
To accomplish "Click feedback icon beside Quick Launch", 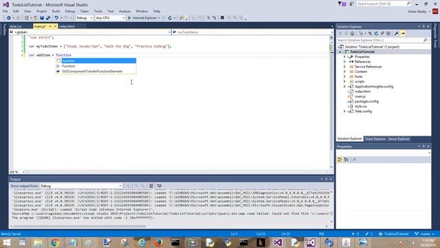I will click(x=351, y=3).
